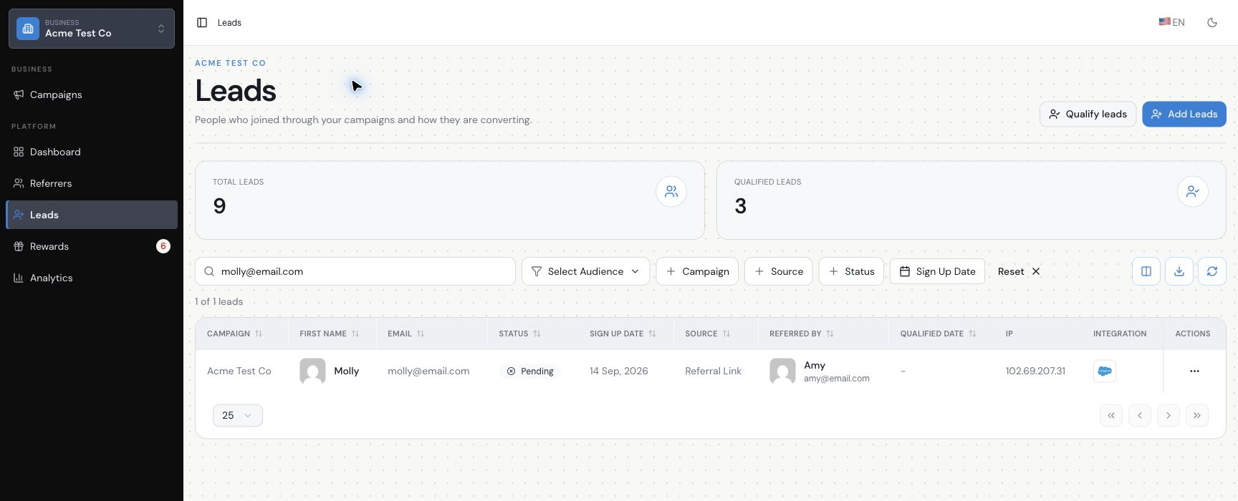Go to next page arrow
1238x501 pixels.
tap(1169, 415)
